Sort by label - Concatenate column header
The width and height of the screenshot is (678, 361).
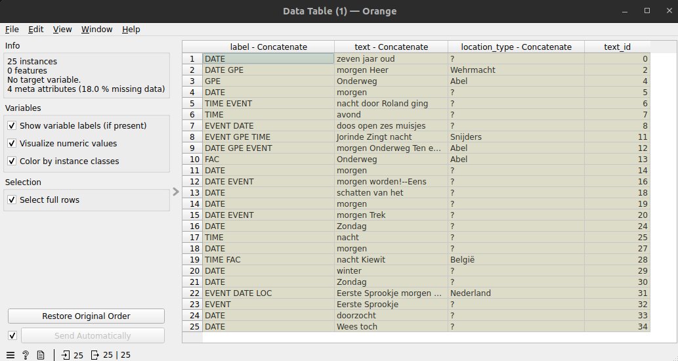pos(268,47)
